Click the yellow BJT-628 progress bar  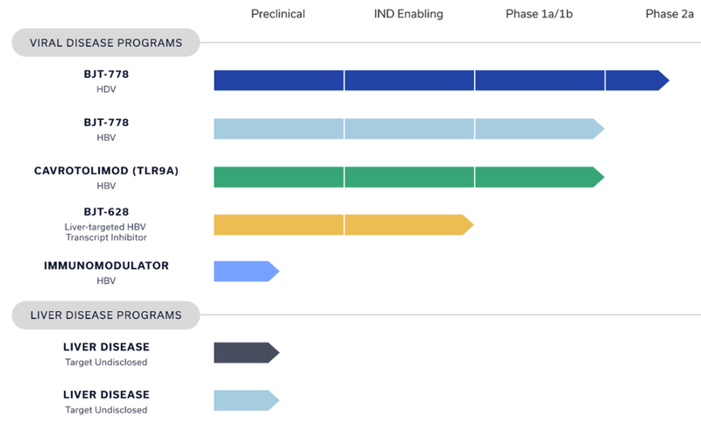point(342,224)
